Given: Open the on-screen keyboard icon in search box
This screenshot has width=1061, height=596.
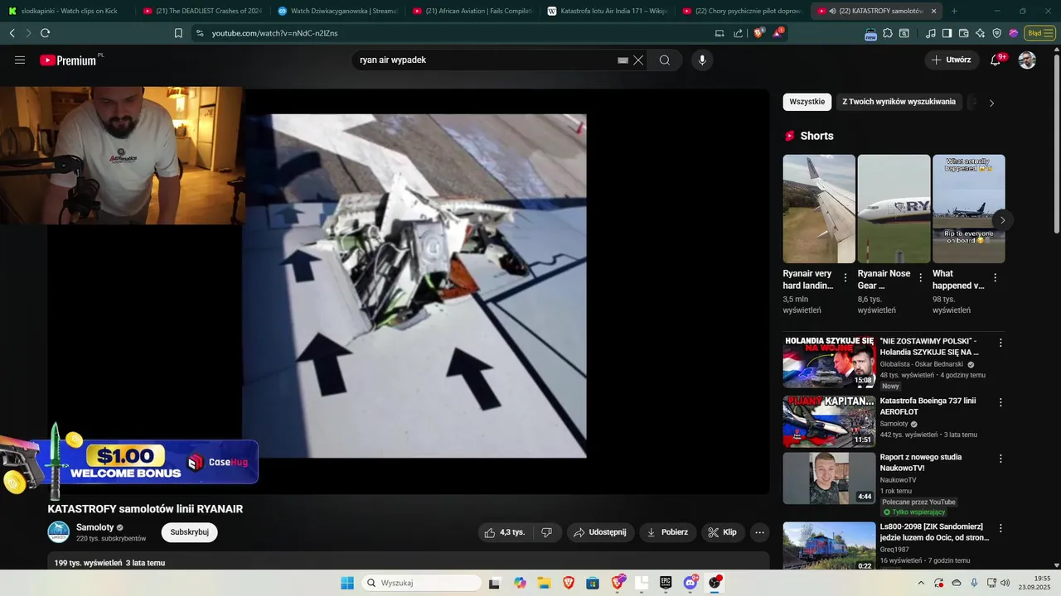Looking at the screenshot, I should click(623, 60).
